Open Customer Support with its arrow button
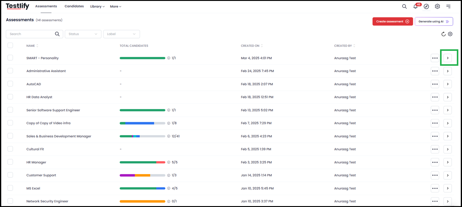The width and height of the screenshot is (462, 207). coord(448,175)
